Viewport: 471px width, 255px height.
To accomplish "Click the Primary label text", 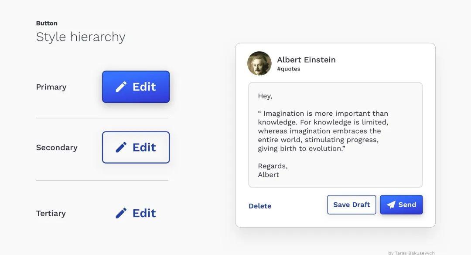I will click(51, 87).
